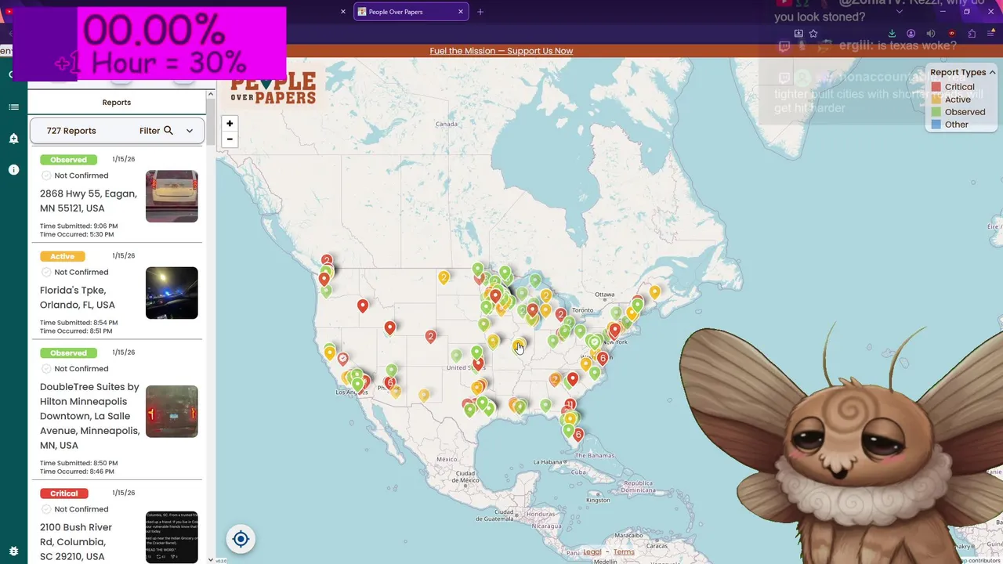Close the People Over Papers tab
The width and height of the screenshot is (1003, 564).
461,12
